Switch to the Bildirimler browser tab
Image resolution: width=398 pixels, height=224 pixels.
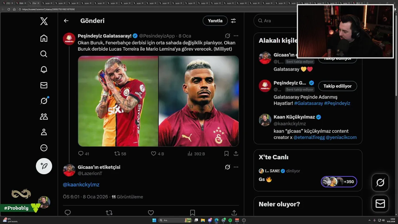21,3
